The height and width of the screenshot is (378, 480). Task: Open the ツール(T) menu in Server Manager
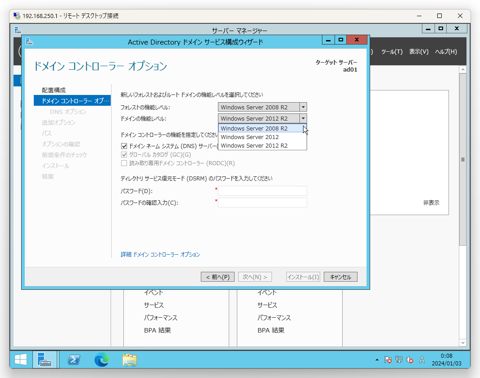click(392, 52)
